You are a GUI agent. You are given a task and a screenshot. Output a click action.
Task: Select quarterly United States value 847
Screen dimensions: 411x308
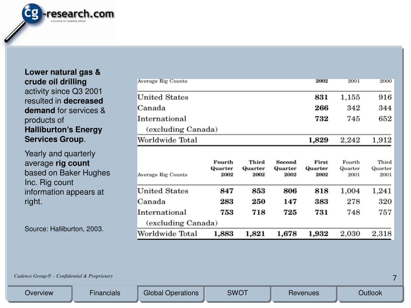pyautogui.click(x=227, y=191)
